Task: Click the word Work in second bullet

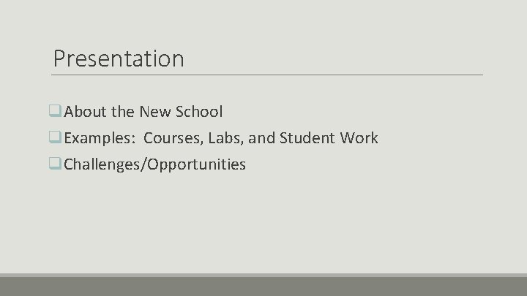Action: point(359,138)
